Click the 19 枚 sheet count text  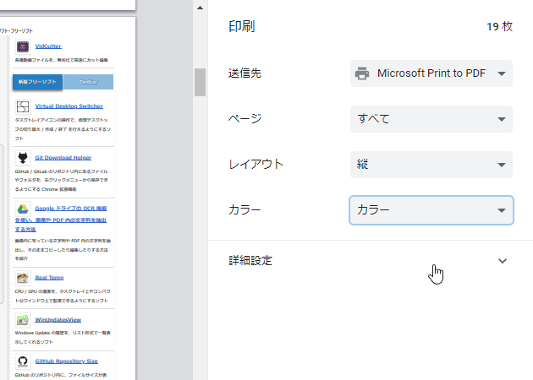(499, 26)
